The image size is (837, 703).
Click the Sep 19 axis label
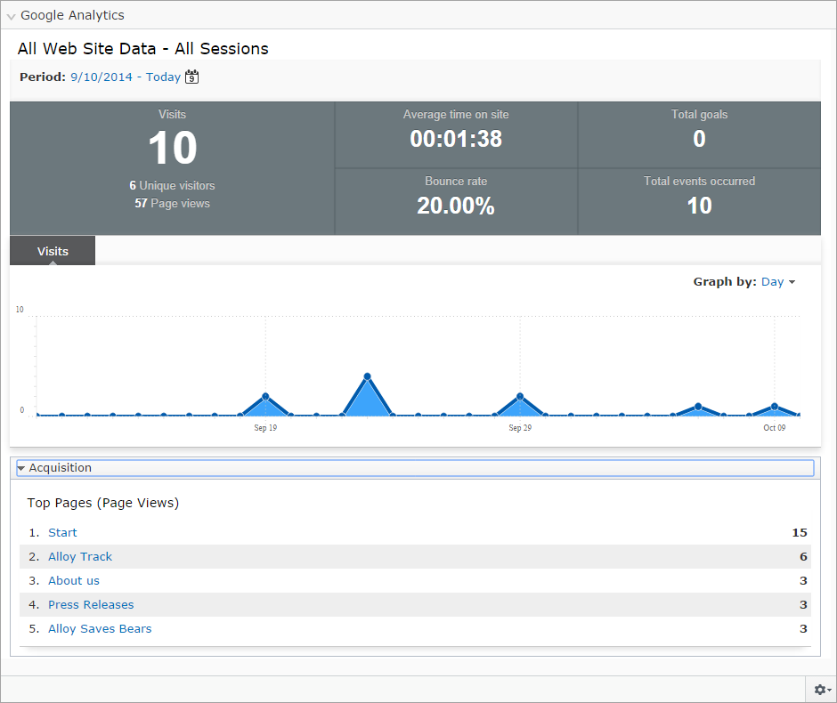point(265,428)
